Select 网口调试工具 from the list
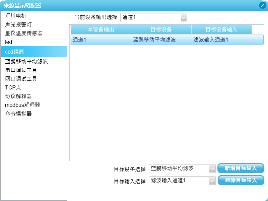268x201 pixels. (21, 79)
